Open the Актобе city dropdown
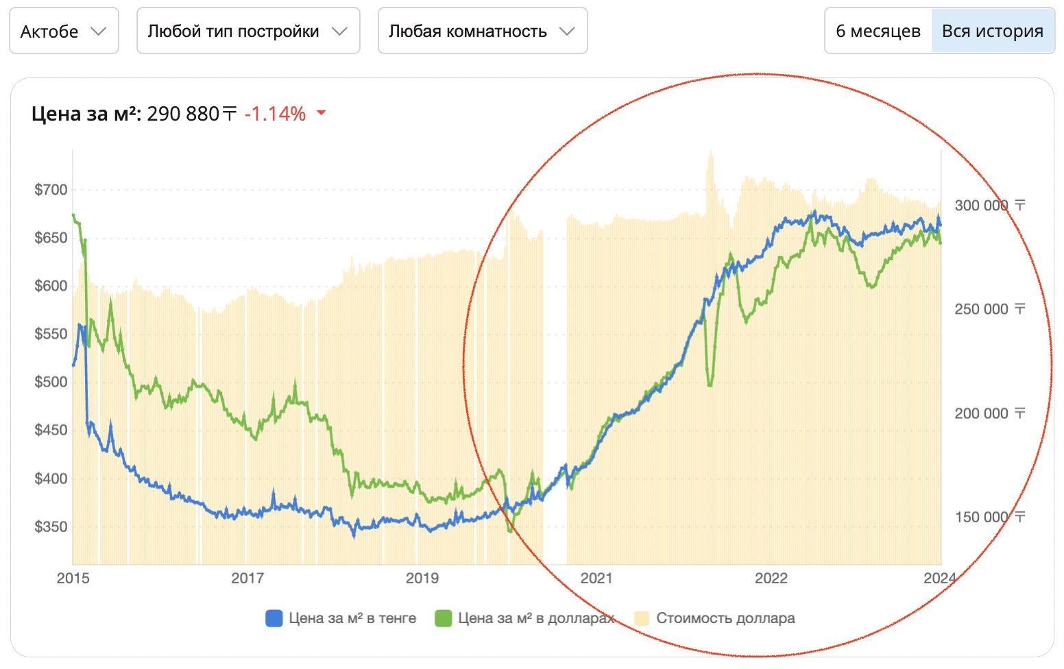Screen dimensions: 1064x669 pyautogui.click(x=64, y=31)
